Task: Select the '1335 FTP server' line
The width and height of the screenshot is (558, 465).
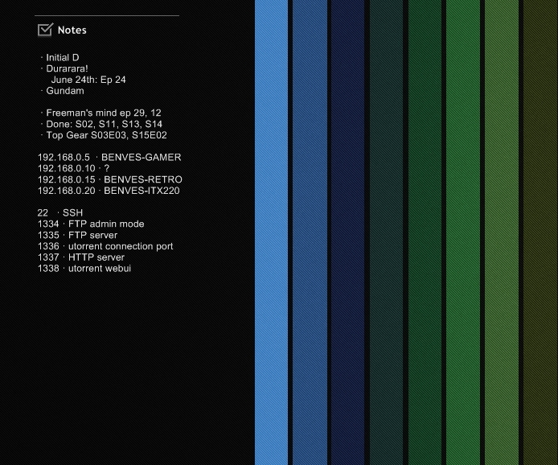Action: point(77,235)
